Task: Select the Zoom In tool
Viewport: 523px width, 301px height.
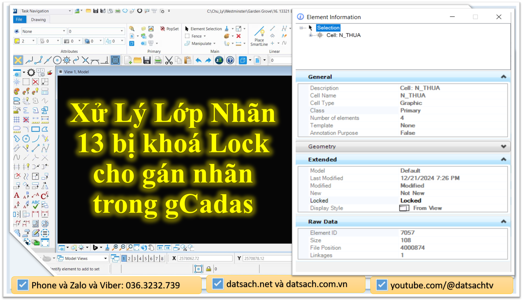Action: point(116,248)
